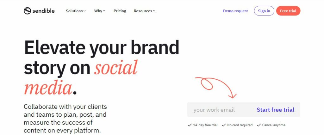Open the Resources menu
The width and height of the screenshot is (324, 135).
(144, 11)
